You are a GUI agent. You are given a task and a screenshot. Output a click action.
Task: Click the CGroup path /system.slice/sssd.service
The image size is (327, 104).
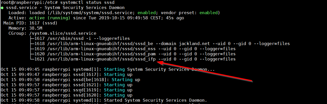coord(63,33)
